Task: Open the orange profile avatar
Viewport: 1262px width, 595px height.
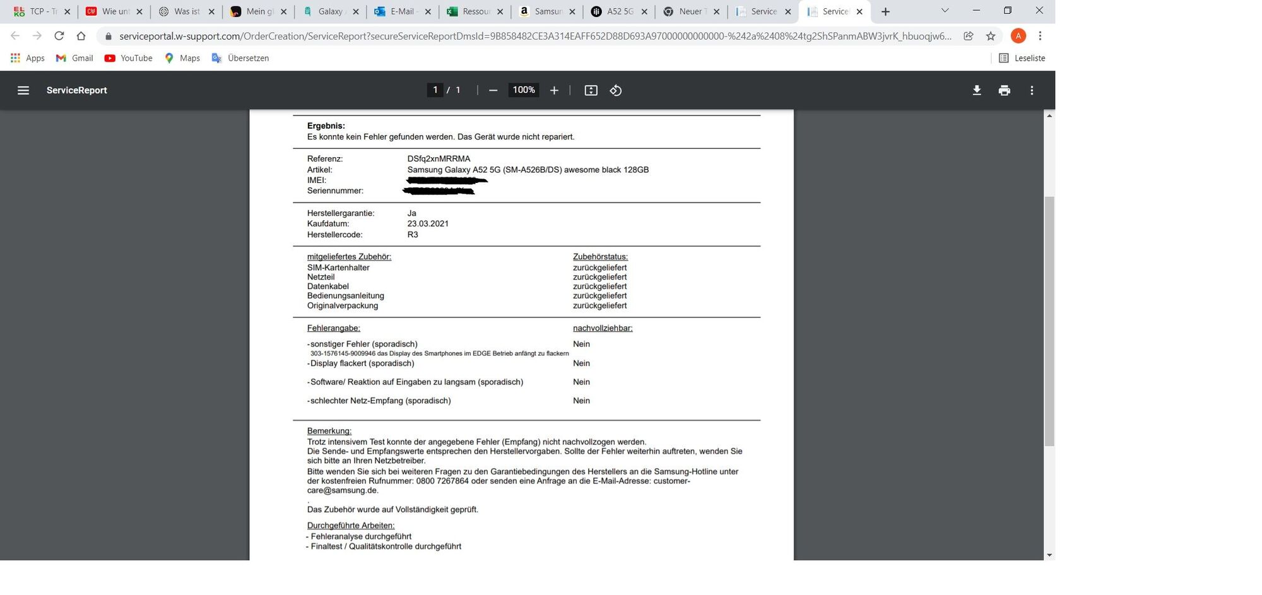Action: [1018, 36]
